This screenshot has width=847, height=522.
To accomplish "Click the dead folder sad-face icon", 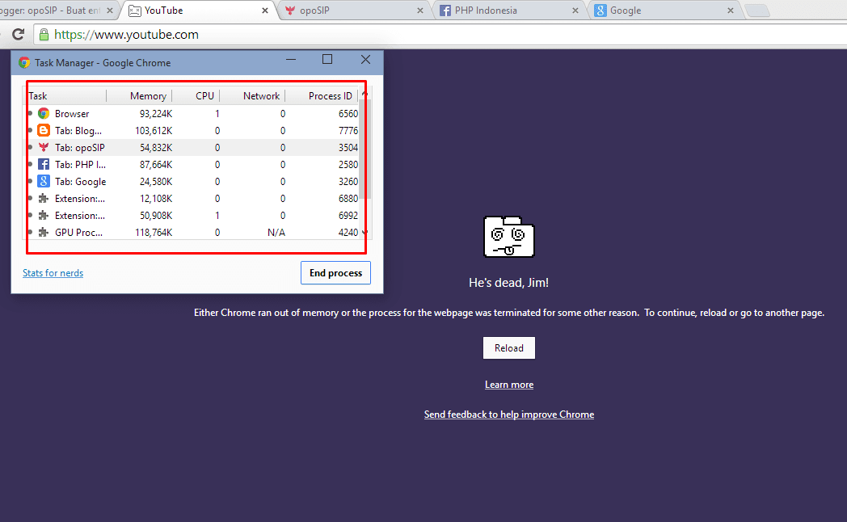I will coord(509,237).
